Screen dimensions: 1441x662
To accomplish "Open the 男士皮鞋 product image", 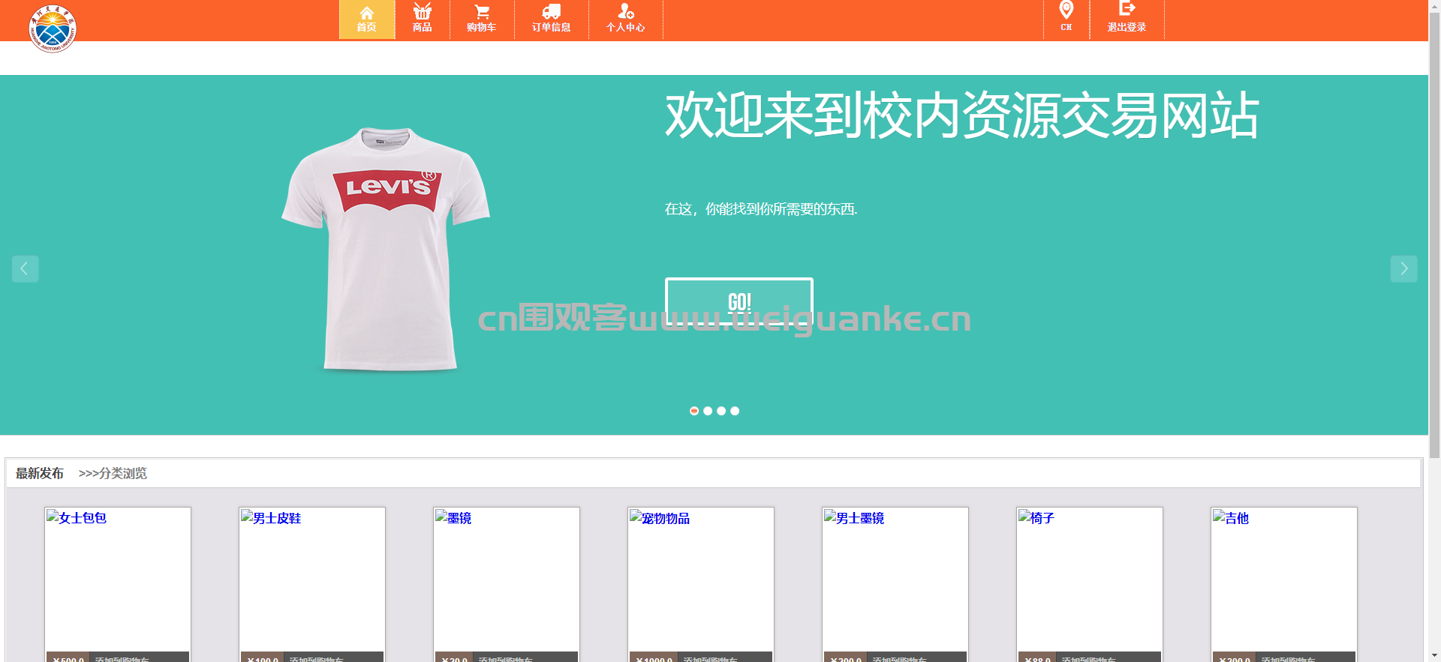I will click(311, 580).
